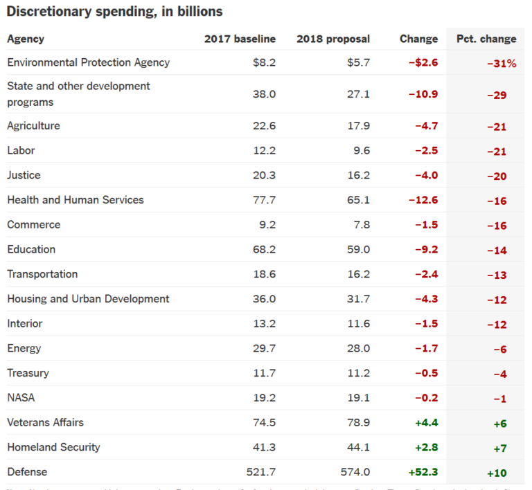532x490 pixels.
Task: Click State and other development programs
Action: point(78,94)
